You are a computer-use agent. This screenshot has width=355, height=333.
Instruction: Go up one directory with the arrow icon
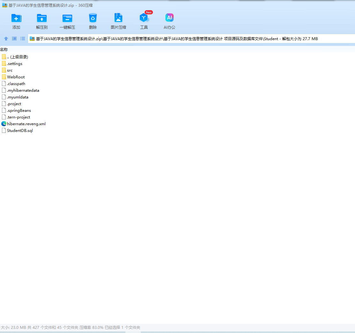coord(6,39)
